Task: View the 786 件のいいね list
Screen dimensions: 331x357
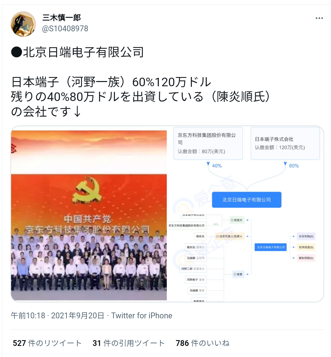Action: (203, 343)
